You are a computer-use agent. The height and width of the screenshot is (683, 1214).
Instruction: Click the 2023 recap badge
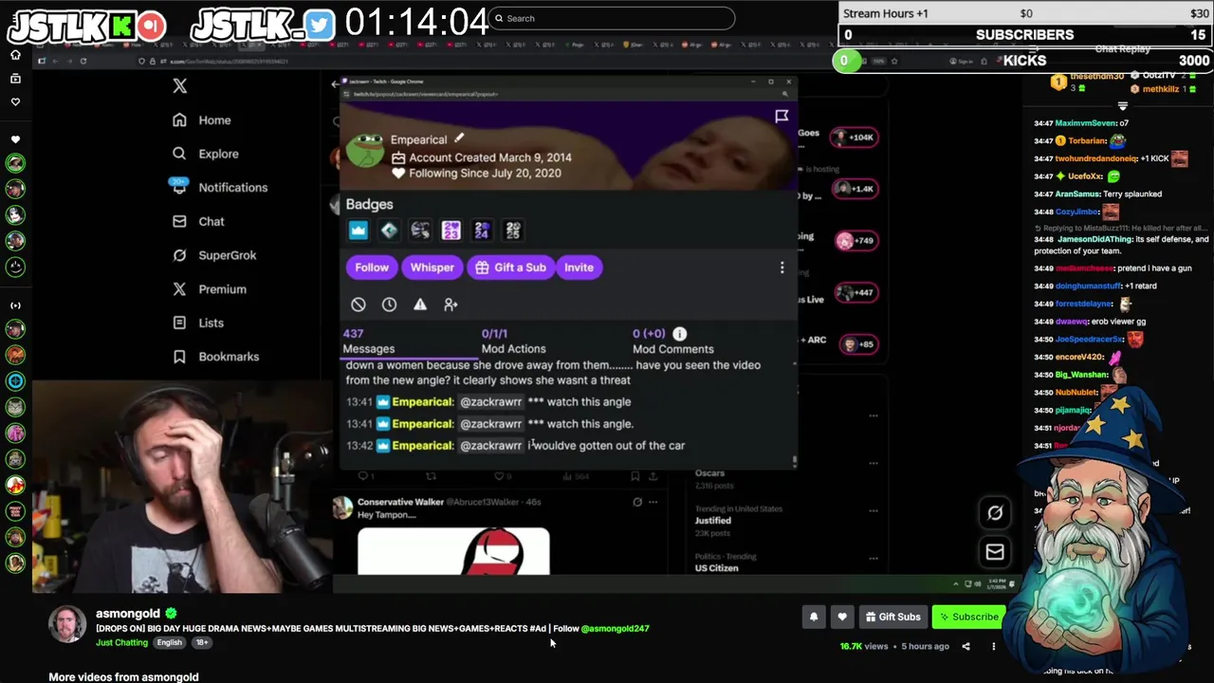click(451, 231)
